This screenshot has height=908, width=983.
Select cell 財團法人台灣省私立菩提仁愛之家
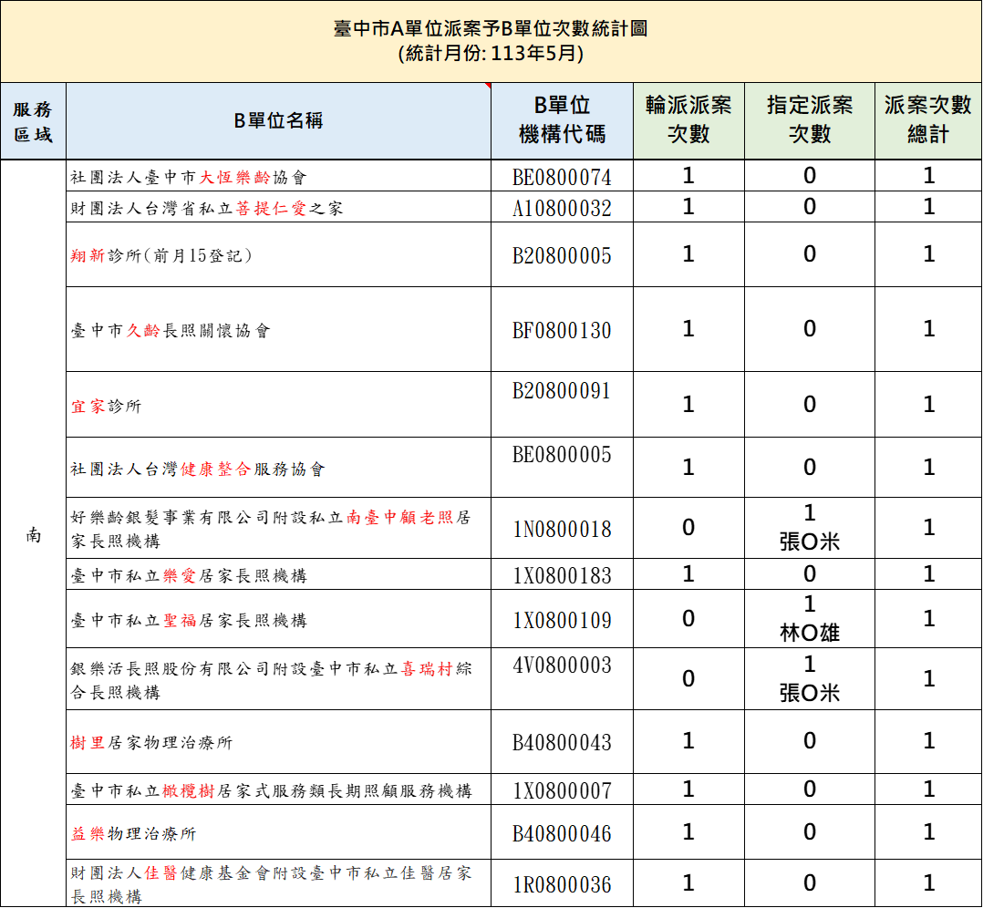pyautogui.click(x=278, y=207)
